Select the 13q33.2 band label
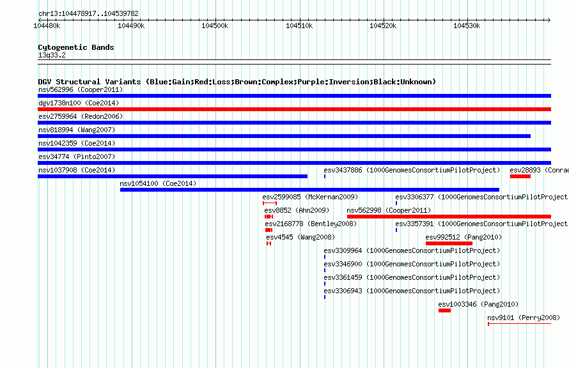Image resolution: width=569 pixels, height=368 pixels. 52,55
